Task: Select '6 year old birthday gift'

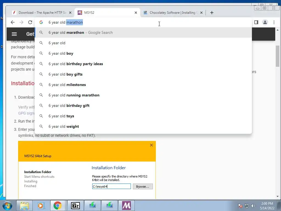Action: pos(143,105)
